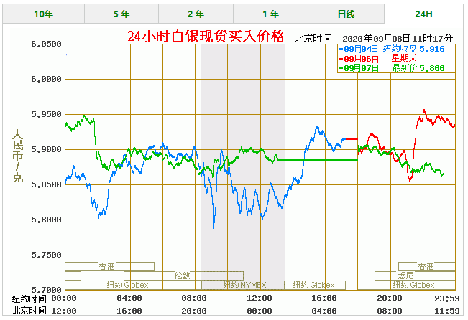
Task: Click the flat red line segment near 5.915
Action: click(x=352, y=139)
